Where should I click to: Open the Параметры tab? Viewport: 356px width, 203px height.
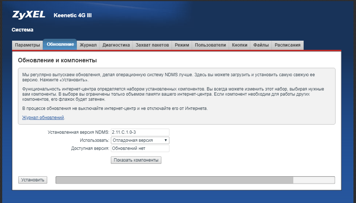point(27,45)
